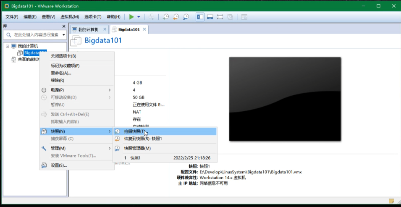This screenshot has width=401, height=207.
Task: Toggle the library sidebar view icon
Action: [x=200, y=17]
